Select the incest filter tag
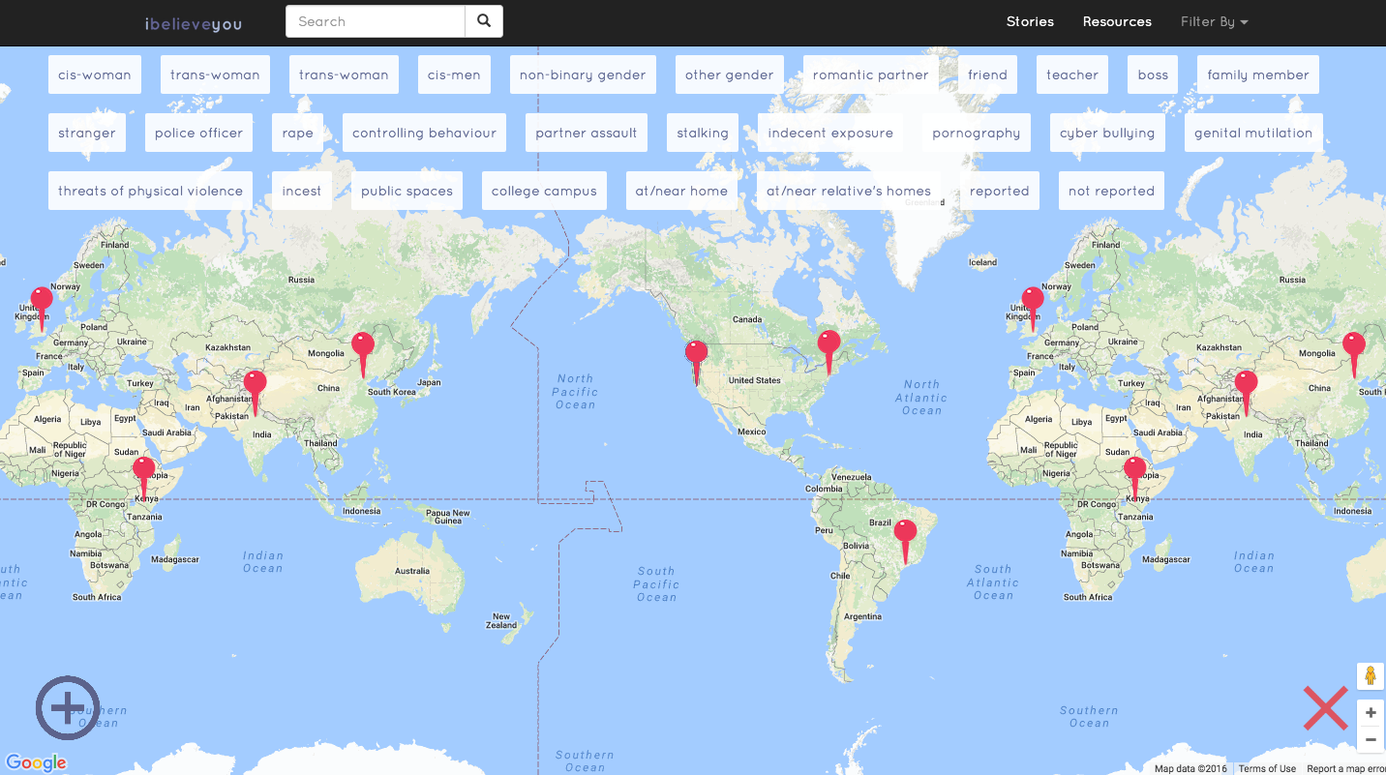1386x775 pixels. [x=302, y=191]
